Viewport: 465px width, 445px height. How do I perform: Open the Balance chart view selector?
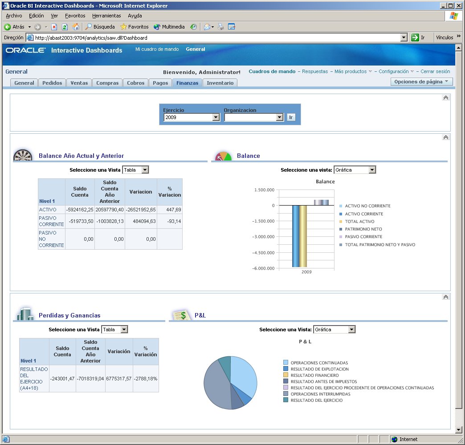(x=372, y=170)
